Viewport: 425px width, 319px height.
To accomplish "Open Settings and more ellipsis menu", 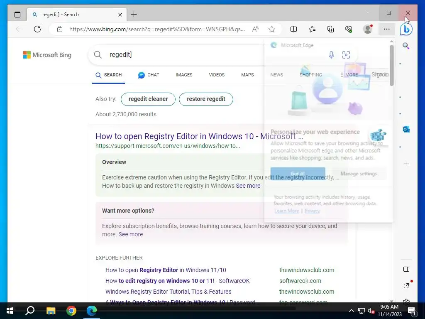I will [387, 29].
